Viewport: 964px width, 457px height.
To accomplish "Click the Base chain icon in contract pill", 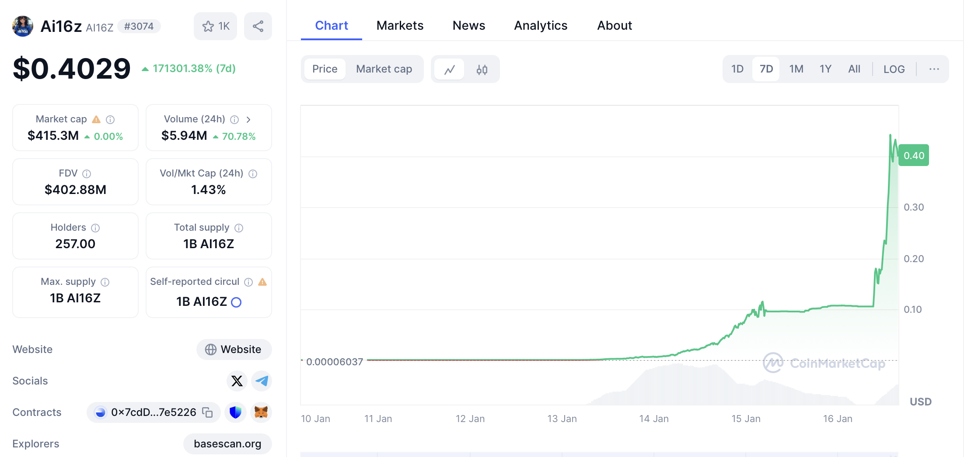I will coord(100,412).
